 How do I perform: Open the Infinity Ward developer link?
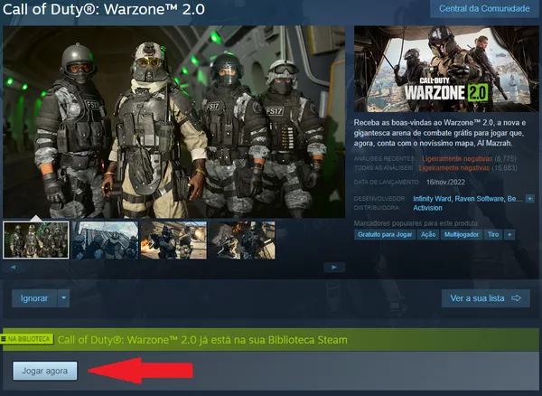436,198
